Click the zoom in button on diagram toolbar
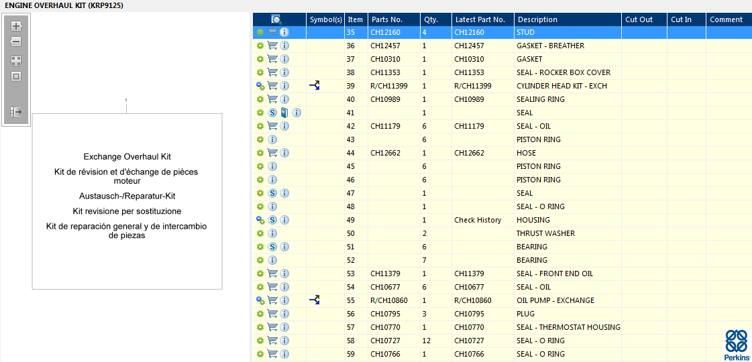The width and height of the screenshot is (752, 362). click(x=16, y=26)
